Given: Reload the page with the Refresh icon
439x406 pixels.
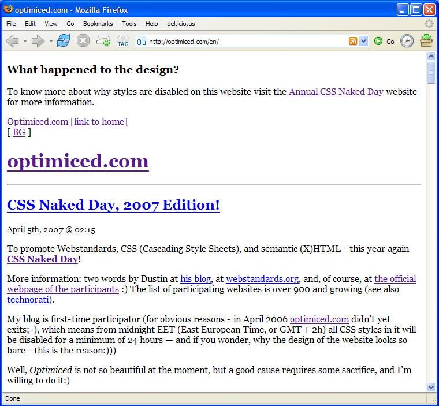Looking at the screenshot, I should click(64, 41).
